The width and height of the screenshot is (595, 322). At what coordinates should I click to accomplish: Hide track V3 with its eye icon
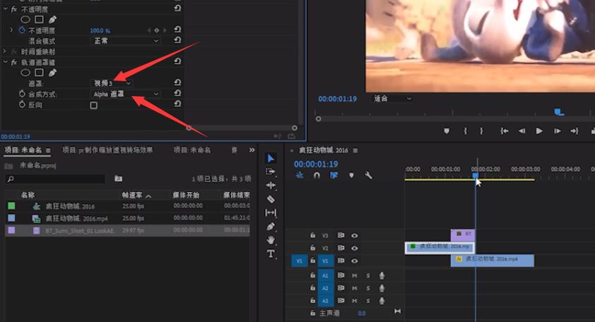click(x=355, y=236)
